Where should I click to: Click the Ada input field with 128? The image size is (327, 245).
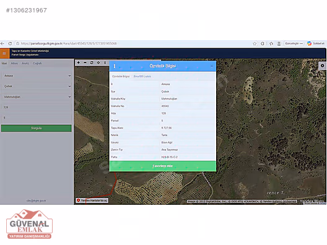pyautogui.click(x=37, y=107)
